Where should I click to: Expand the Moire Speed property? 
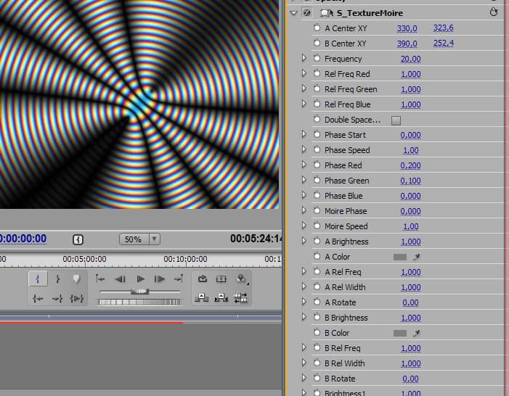point(304,226)
